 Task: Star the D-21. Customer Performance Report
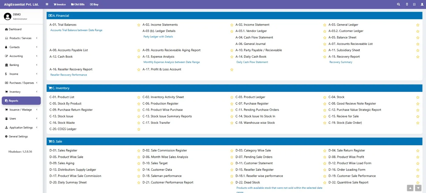pyautogui.click(x=232, y=183)
